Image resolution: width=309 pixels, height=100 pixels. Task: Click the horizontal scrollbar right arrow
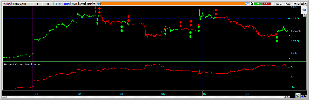[288, 97]
